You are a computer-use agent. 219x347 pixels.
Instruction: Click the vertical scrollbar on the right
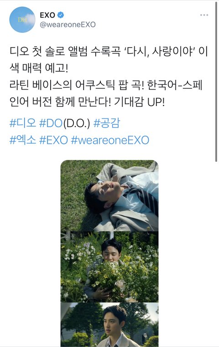pos(216,82)
